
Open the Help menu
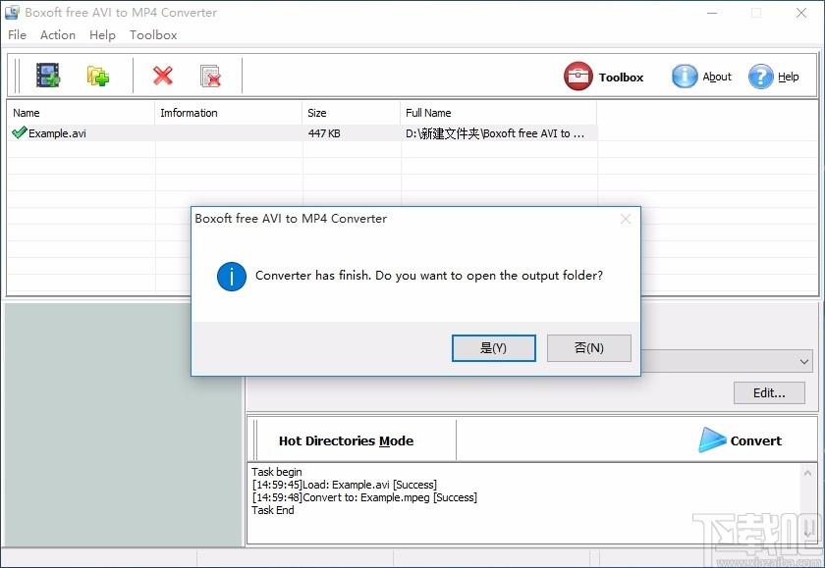102,35
